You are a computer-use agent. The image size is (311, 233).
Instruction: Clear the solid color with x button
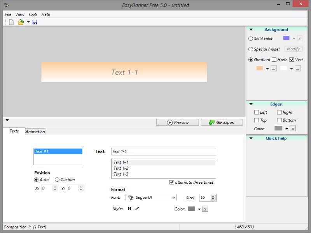(299, 38)
